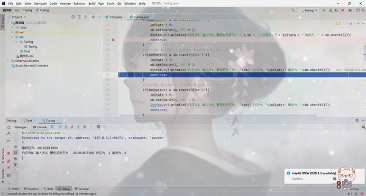Open Project panel gear options
The width and height of the screenshot is (366, 196).
click(x=94, y=17)
